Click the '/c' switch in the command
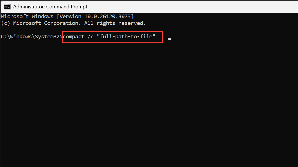This screenshot has height=167, width=298. [90, 37]
